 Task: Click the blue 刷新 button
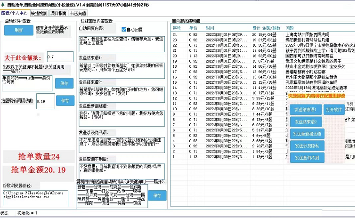point(18,30)
